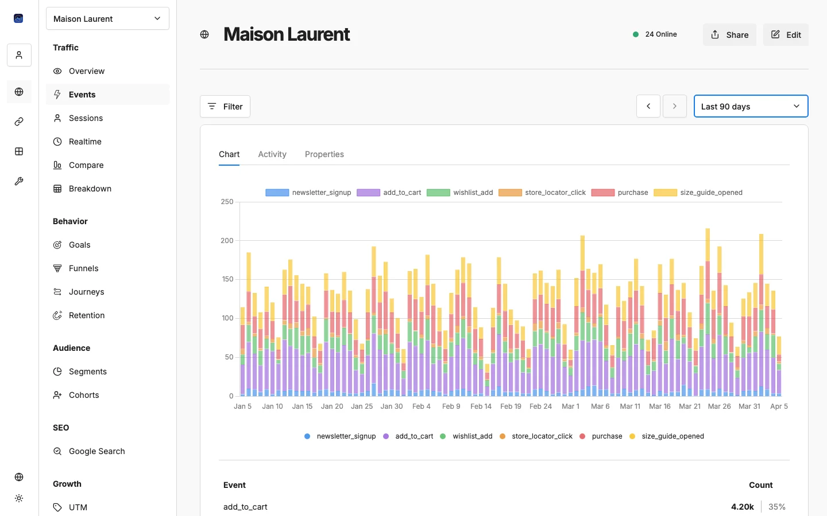The image size is (827, 516).
Task: Open the wrench tools icon in left rail
Action: 19,181
